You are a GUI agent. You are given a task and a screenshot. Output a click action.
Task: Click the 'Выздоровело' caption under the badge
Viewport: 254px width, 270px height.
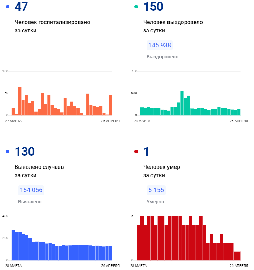[162, 57]
